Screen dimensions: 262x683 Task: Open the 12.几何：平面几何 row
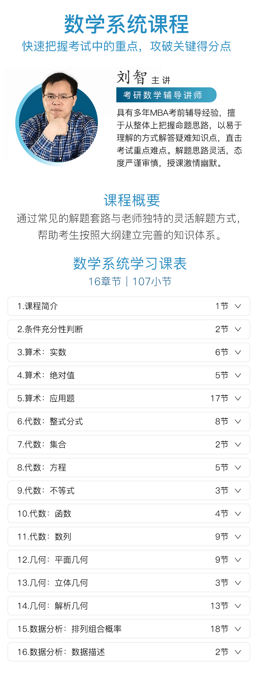pos(129,560)
